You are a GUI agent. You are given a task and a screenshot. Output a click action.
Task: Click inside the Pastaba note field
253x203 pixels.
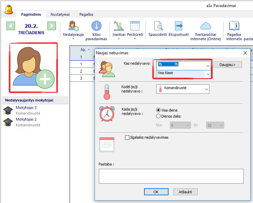tap(171, 176)
